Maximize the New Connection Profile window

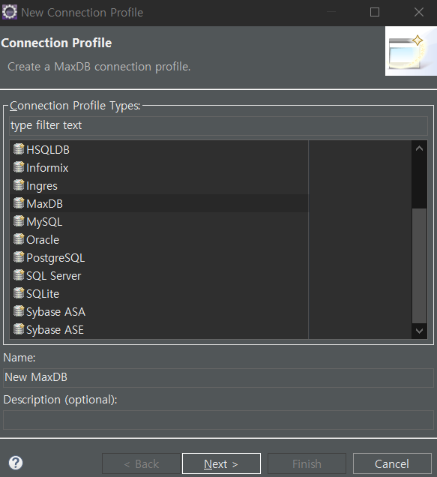(375, 12)
